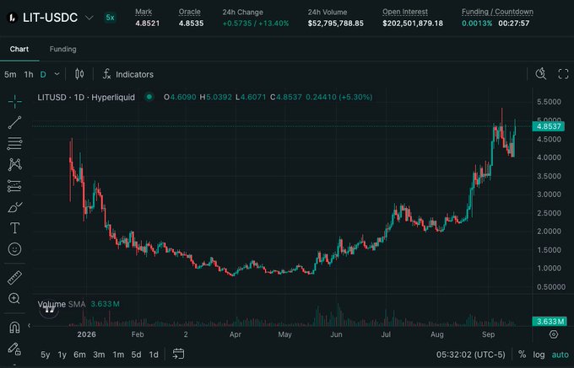Viewport: 574px width, 368px height.
Task: Set chart range to 1d
Action: pyautogui.click(x=154, y=355)
